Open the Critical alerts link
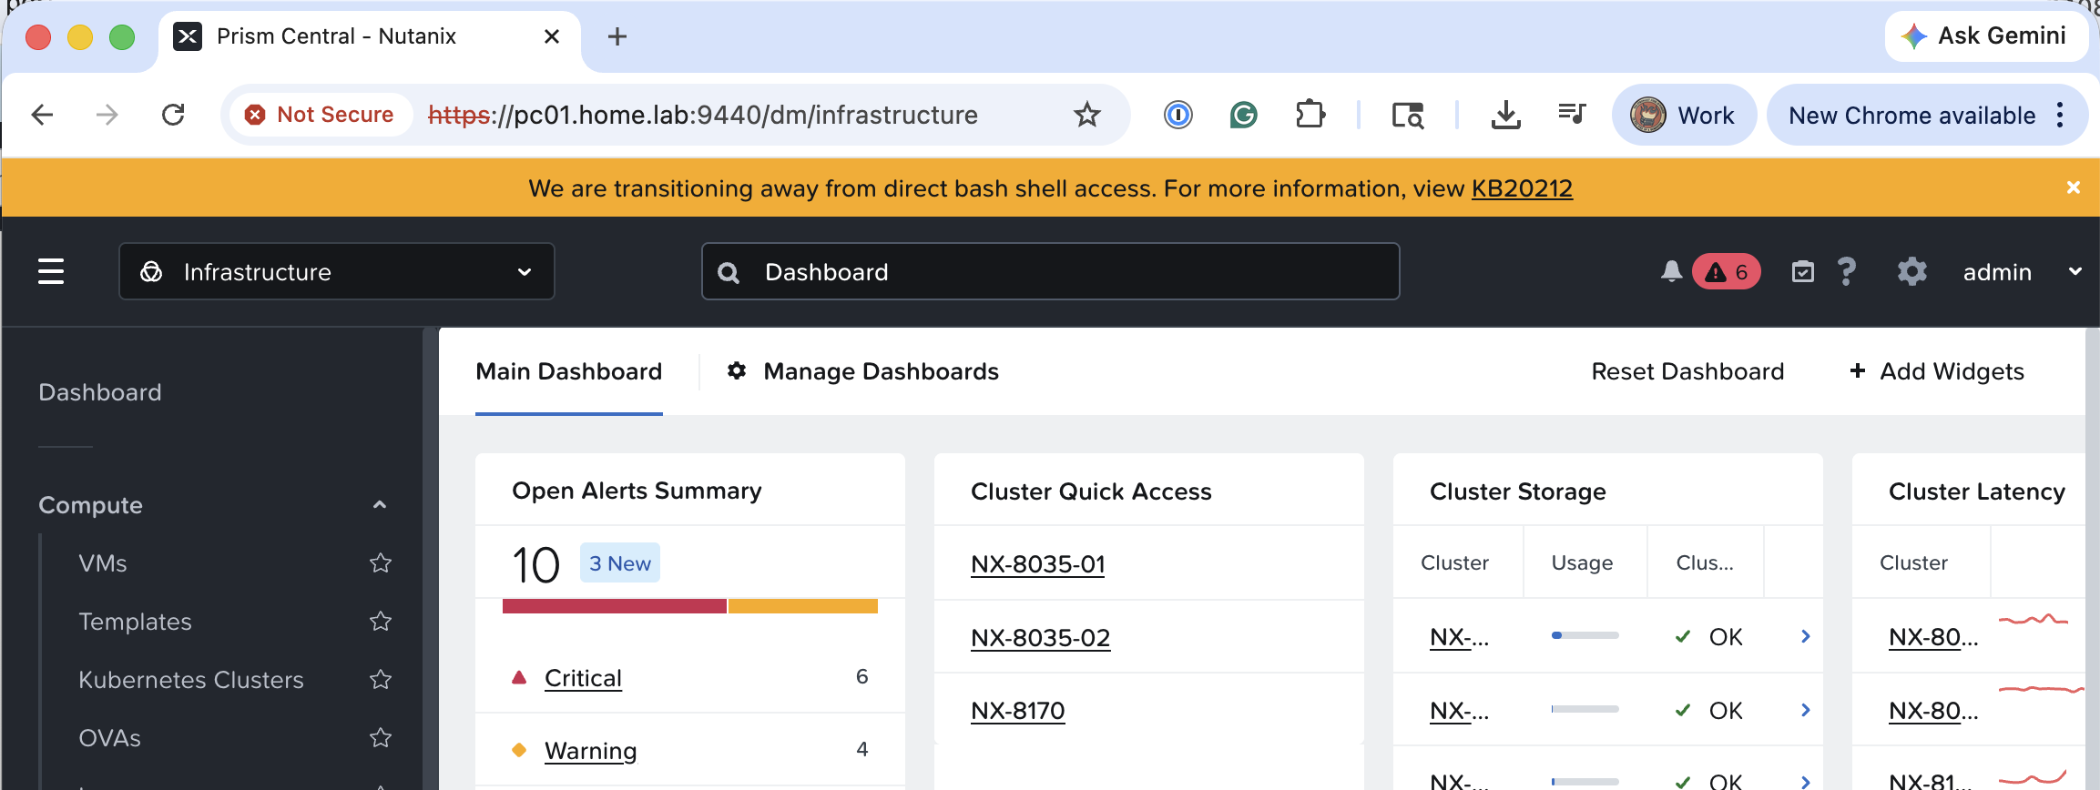The image size is (2100, 790). [x=583, y=678]
